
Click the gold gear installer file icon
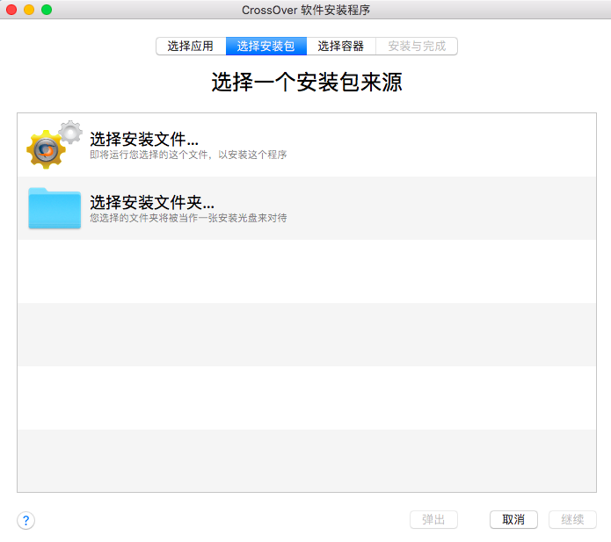(47, 150)
